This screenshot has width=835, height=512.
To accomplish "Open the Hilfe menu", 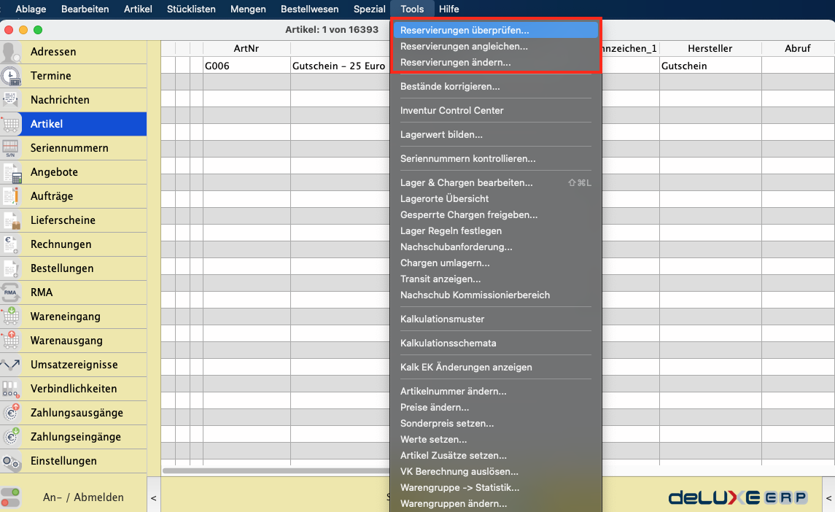I will [448, 9].
